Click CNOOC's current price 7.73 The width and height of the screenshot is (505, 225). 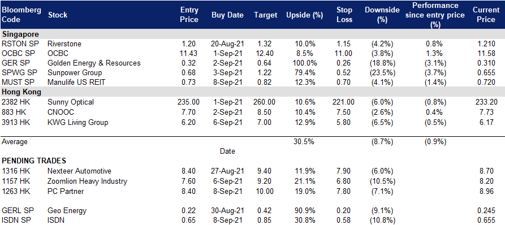click(x=488, y=112)
